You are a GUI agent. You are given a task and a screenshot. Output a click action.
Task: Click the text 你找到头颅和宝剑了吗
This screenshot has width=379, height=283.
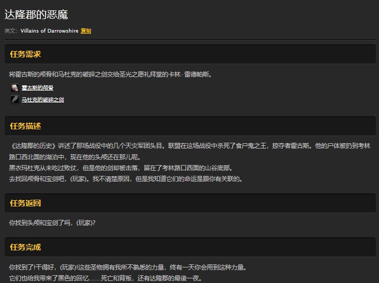click(x=52, y=223)
